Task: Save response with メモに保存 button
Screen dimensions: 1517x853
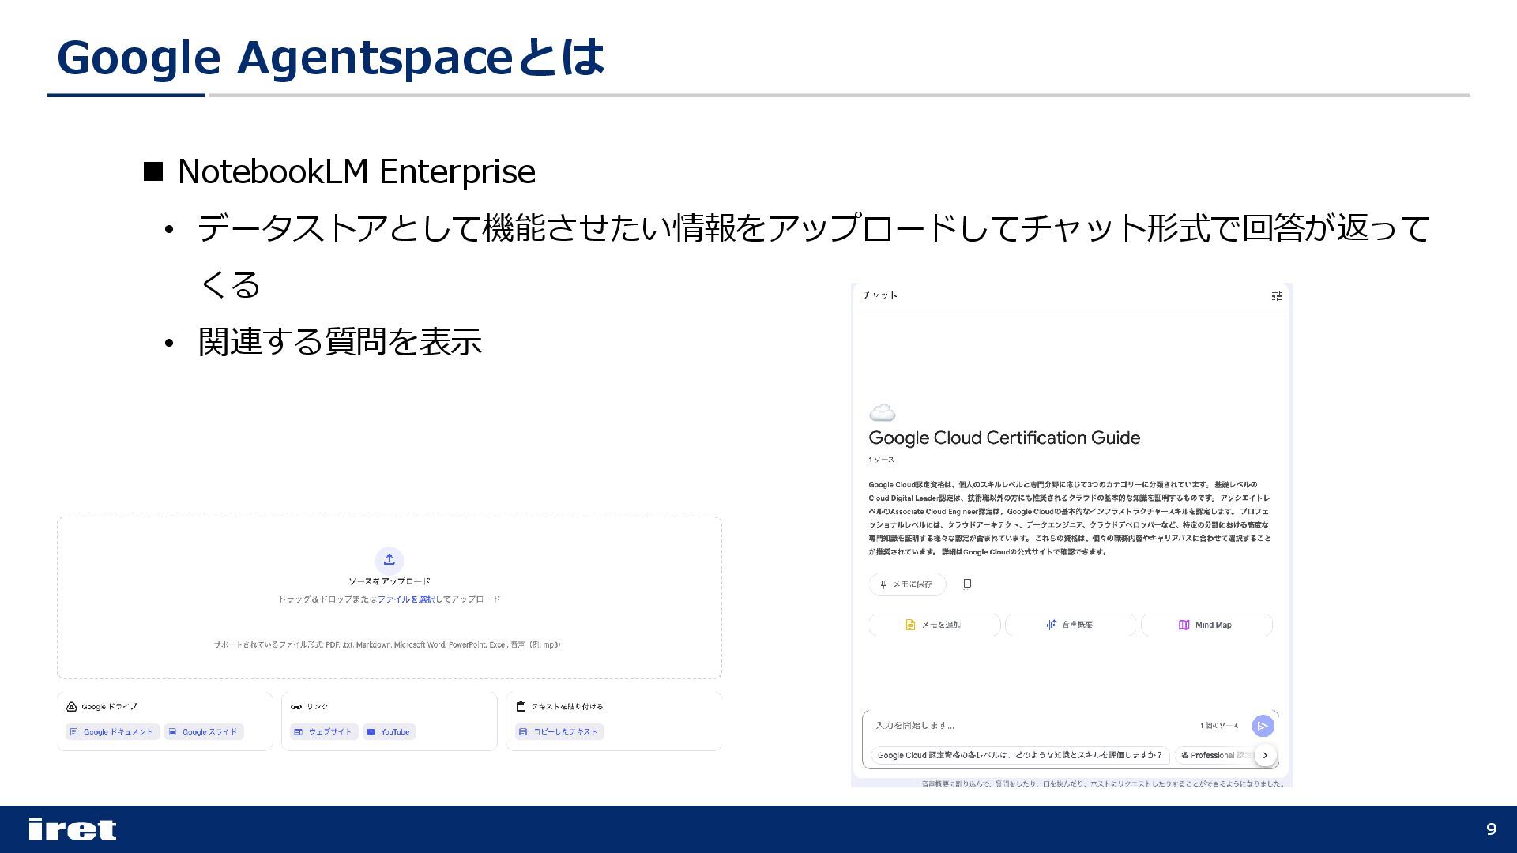Action: 907,584
